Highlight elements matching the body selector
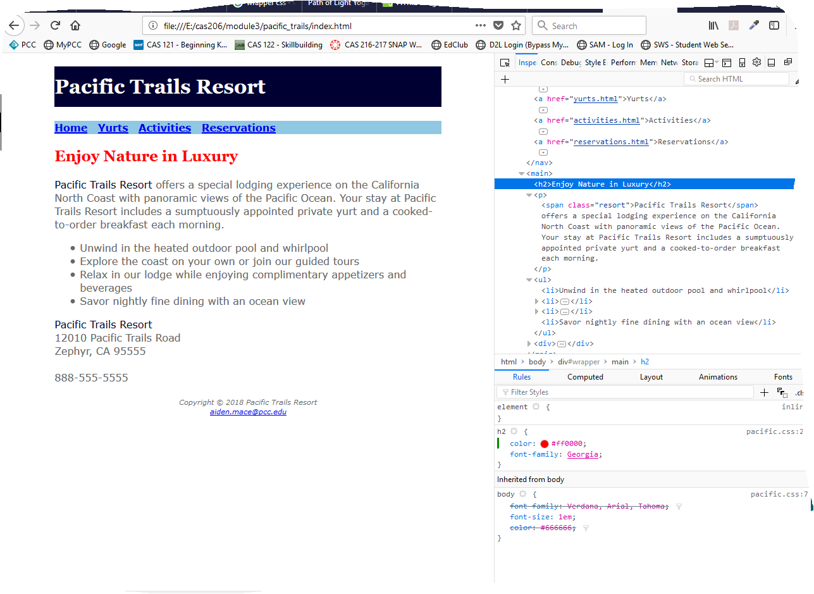The height and width of the screenshot is (594, 814). point(523,494)
